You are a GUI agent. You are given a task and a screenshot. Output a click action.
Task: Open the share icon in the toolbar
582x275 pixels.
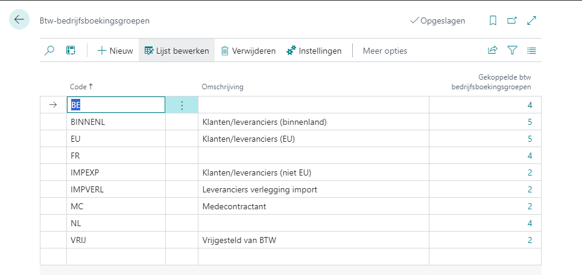click(x=492, y=51)
